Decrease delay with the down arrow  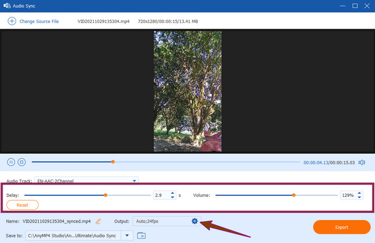coord(172,198)
